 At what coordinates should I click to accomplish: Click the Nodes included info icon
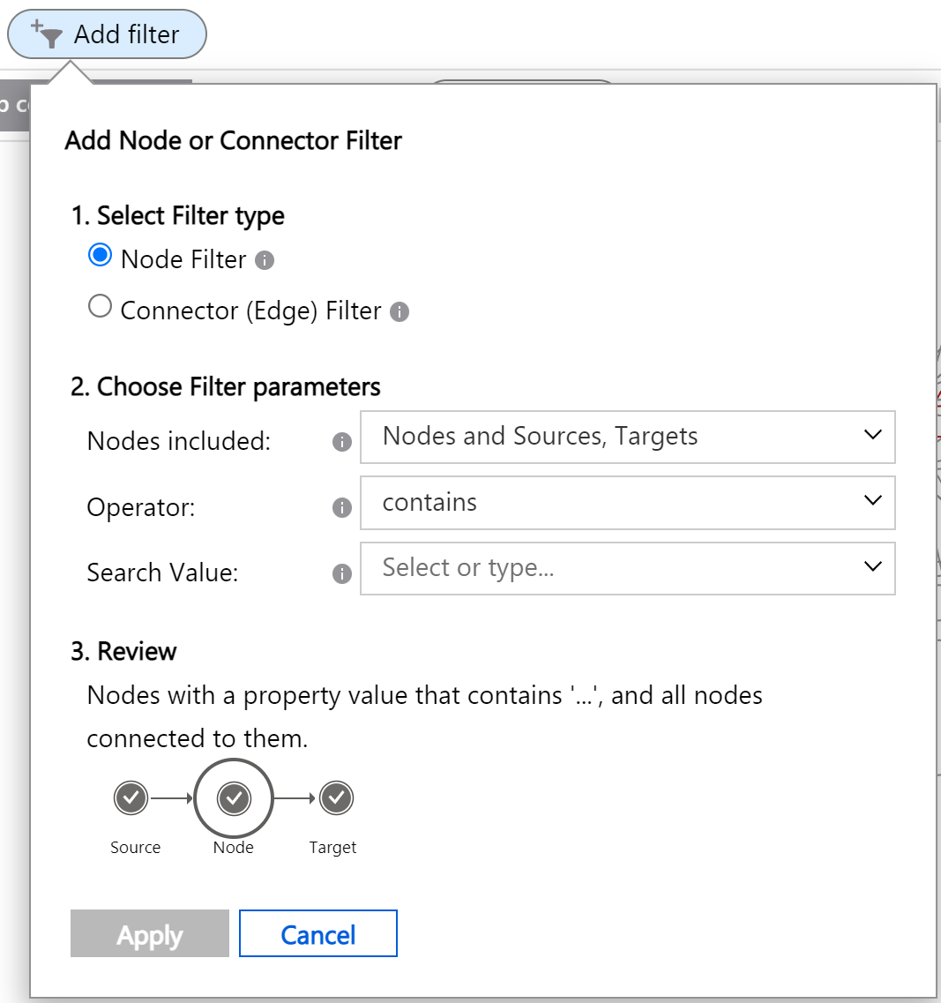(342, 442)
